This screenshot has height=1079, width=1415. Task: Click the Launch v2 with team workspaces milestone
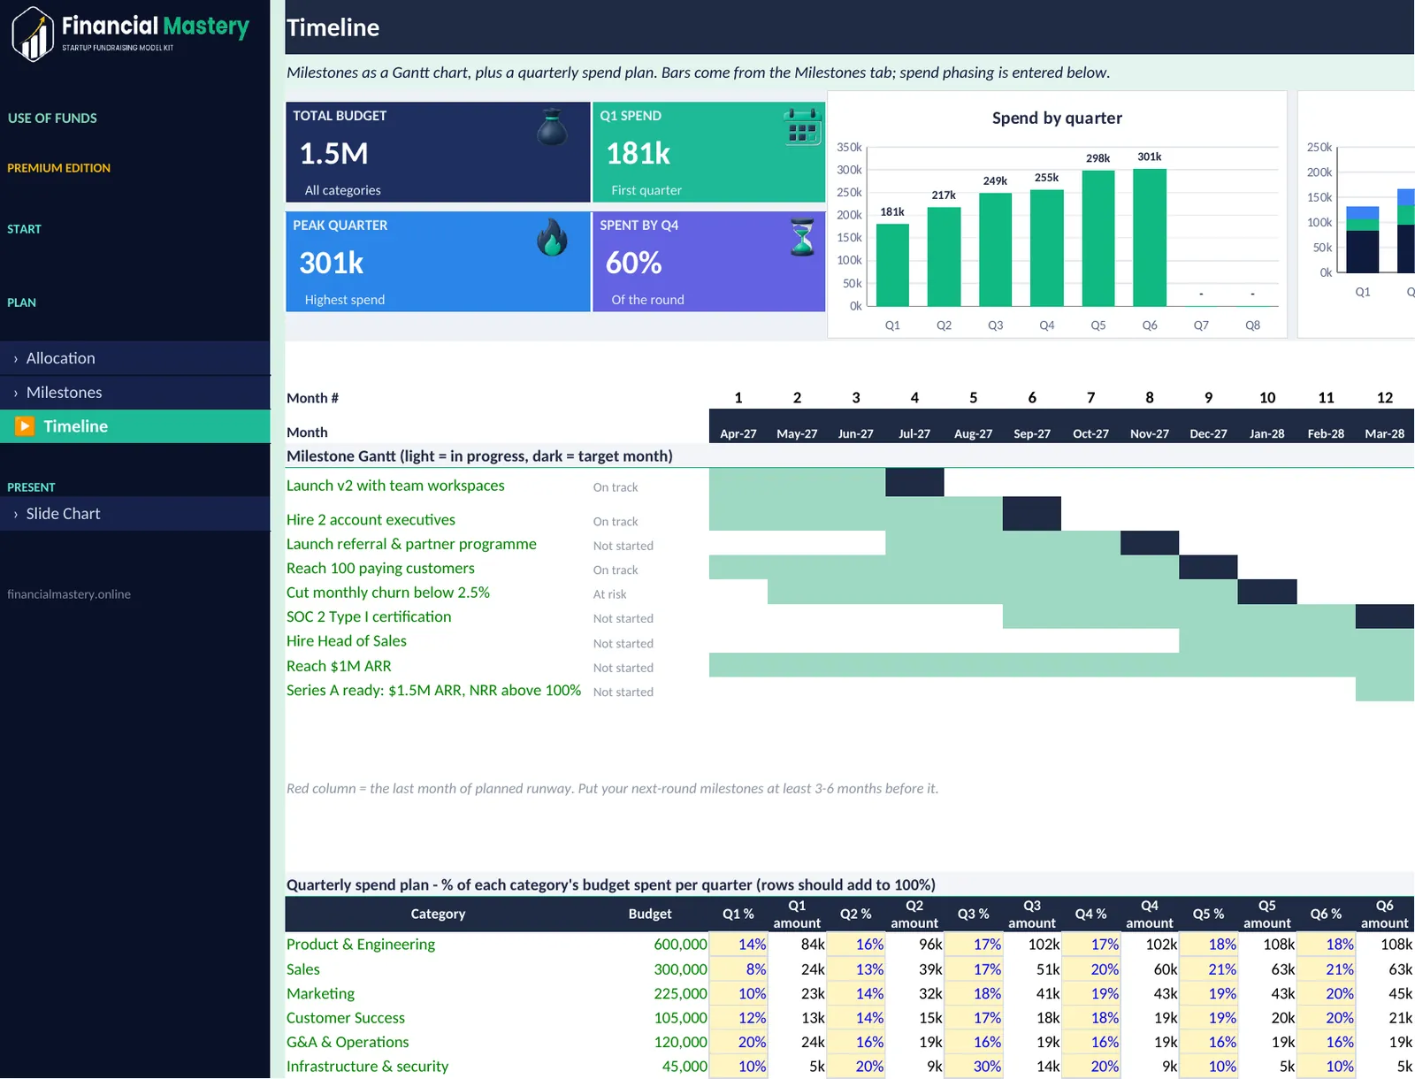point(395,486)
